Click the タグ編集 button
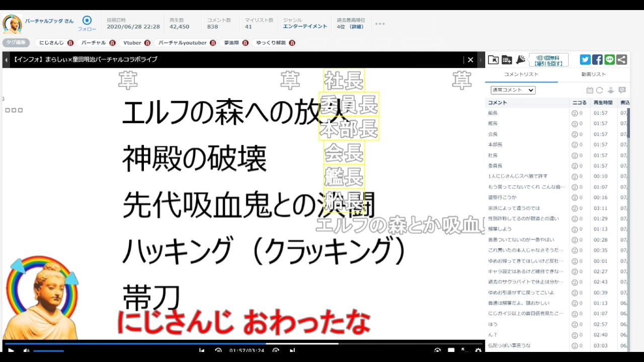 (16, 43)
